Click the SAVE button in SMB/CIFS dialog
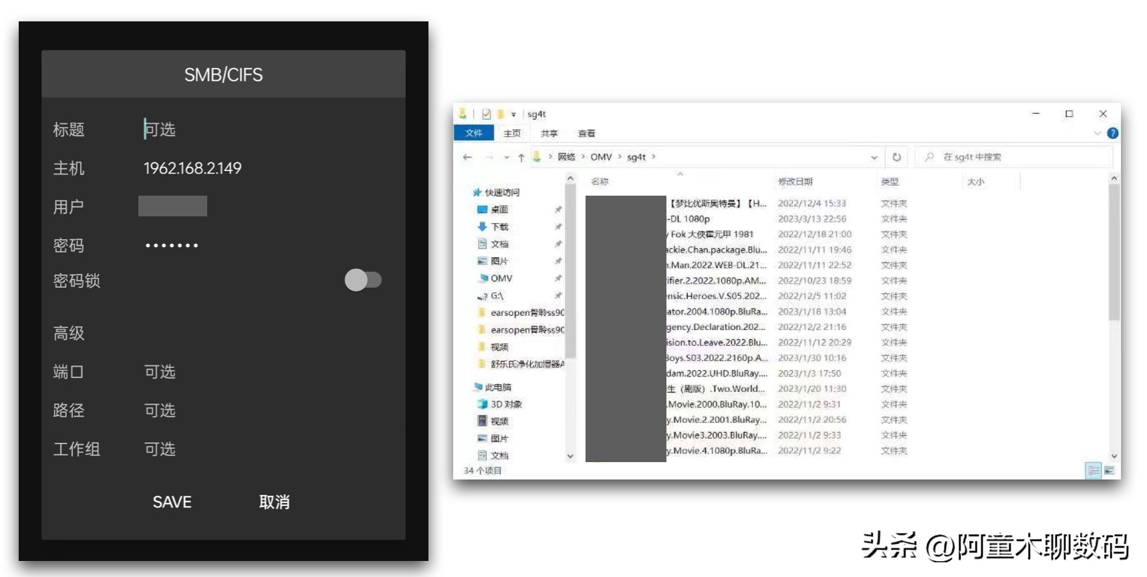1147x577 pixels. pyautogui.click(x=172, y=502)
